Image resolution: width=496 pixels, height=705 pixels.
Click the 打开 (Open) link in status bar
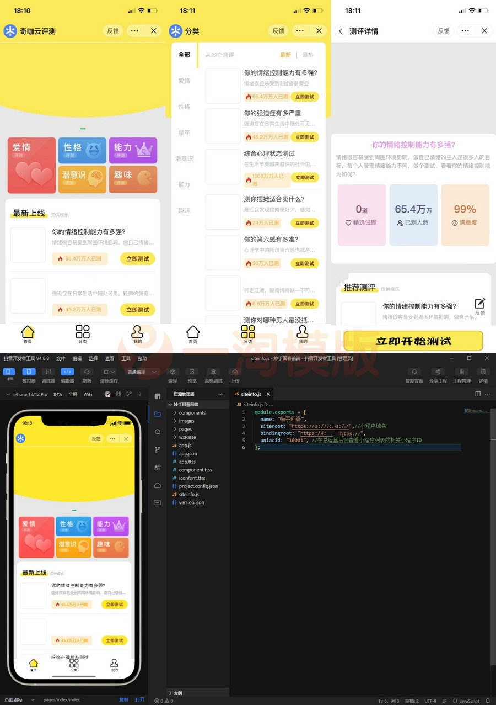click(x=139, y=699)
